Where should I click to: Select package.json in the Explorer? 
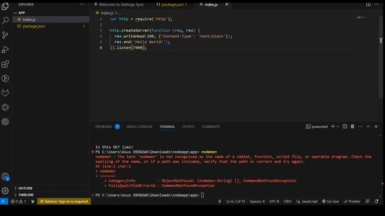pyautogui.click(x=51, y=26)
